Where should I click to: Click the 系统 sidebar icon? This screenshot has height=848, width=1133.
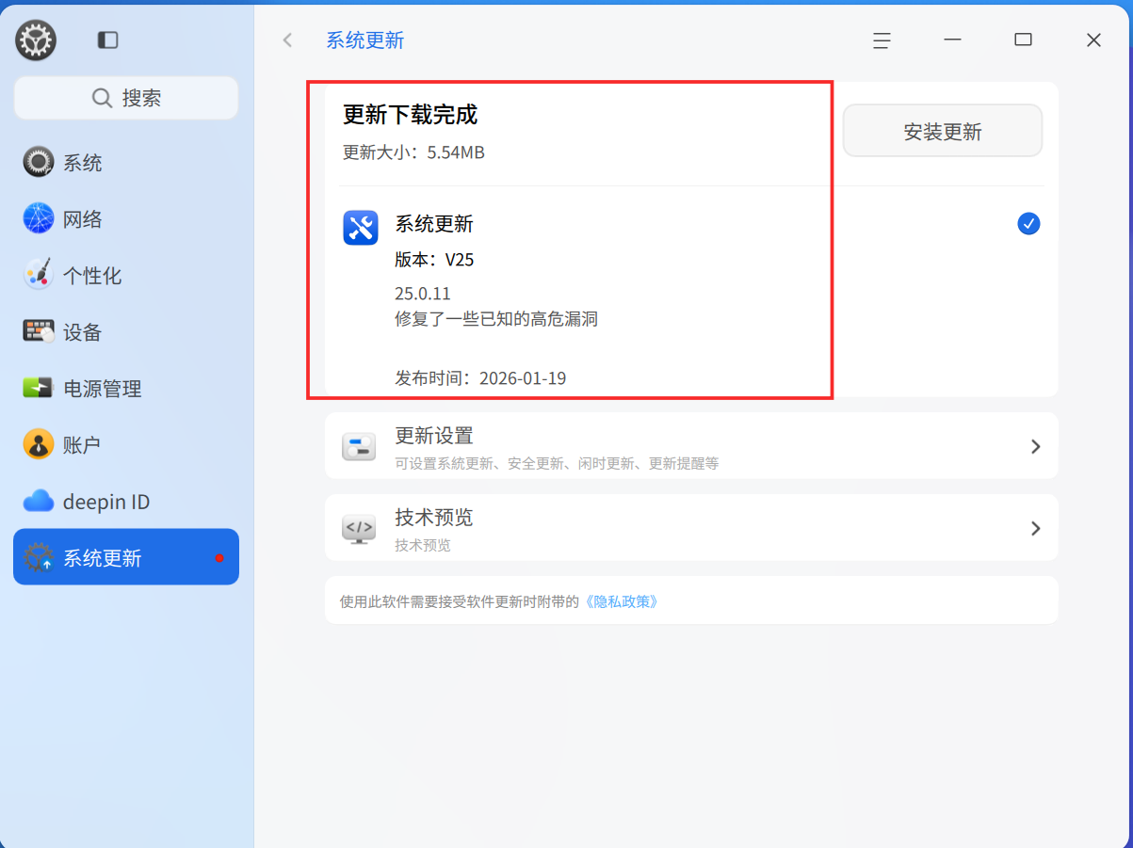click(x=39, y=163)
